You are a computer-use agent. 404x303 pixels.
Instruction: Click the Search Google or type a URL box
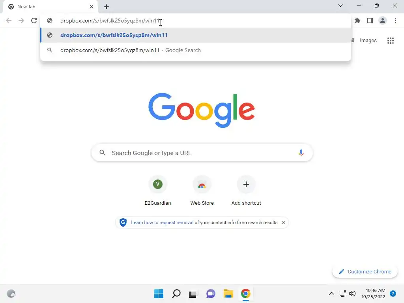(x=202, y=153)
